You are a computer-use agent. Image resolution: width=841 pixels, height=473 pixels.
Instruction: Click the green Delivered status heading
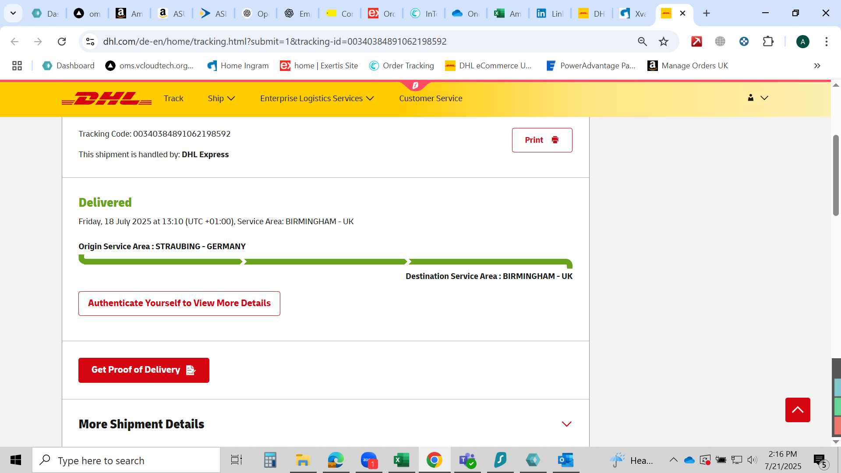coord(105,202)
